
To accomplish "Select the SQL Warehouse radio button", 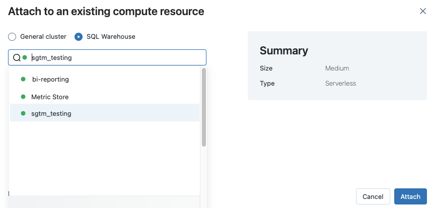I will (79, 37).
